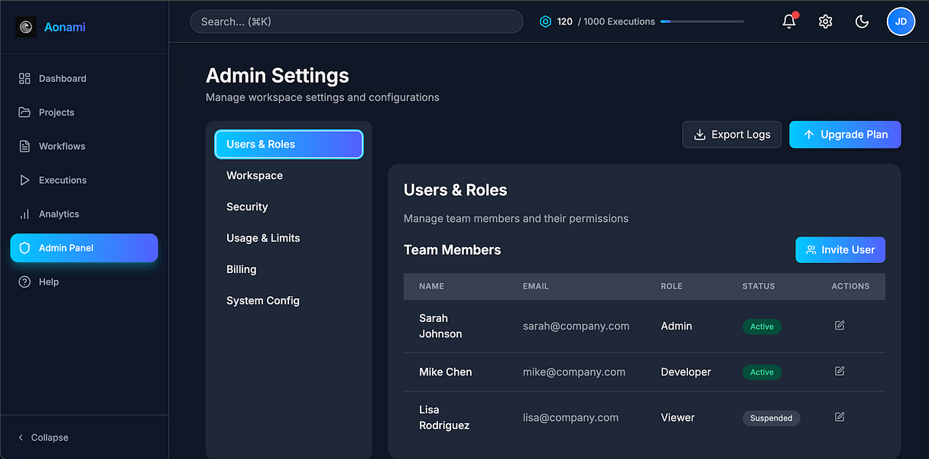Viewport: 929px width, 459px height.
Task: Open the JD user avatar menu
Action: pyautogui.click(x=901, y=21)
